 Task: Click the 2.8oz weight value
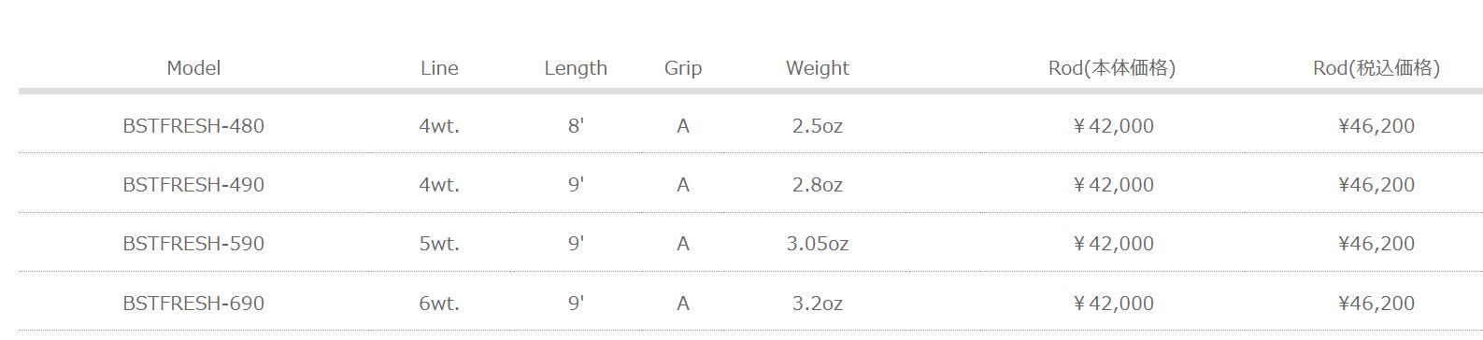(x=818, y=185)
